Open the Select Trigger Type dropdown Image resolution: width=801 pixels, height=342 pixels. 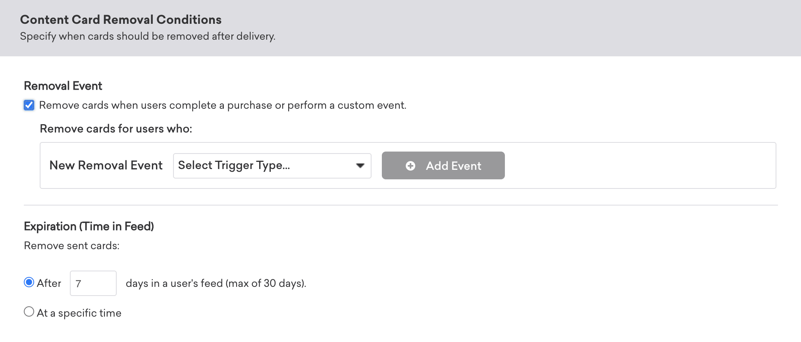tap(272, 165)
